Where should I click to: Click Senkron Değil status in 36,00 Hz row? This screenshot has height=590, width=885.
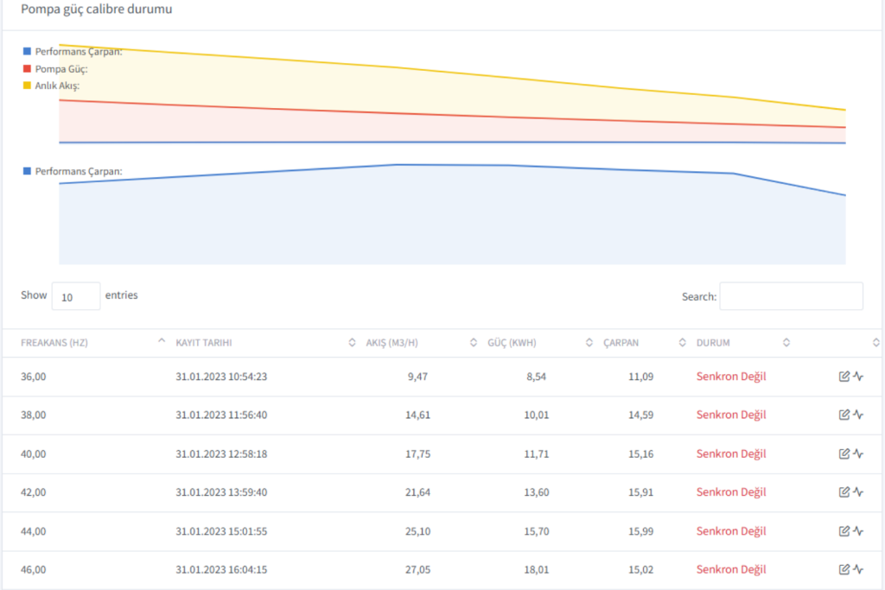[x=731, y=376]
